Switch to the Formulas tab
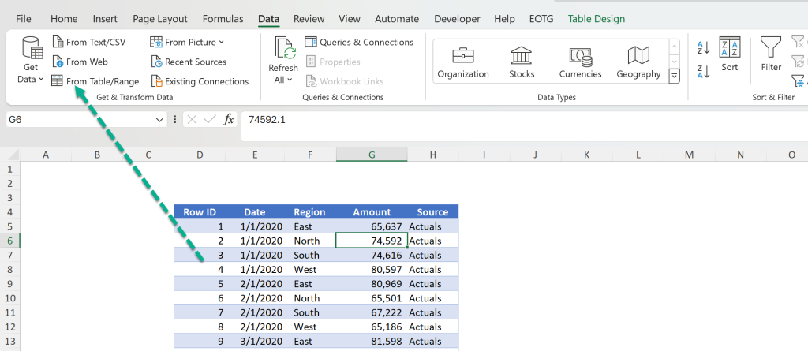Screen dimensions: 808x351 (223, 19)
